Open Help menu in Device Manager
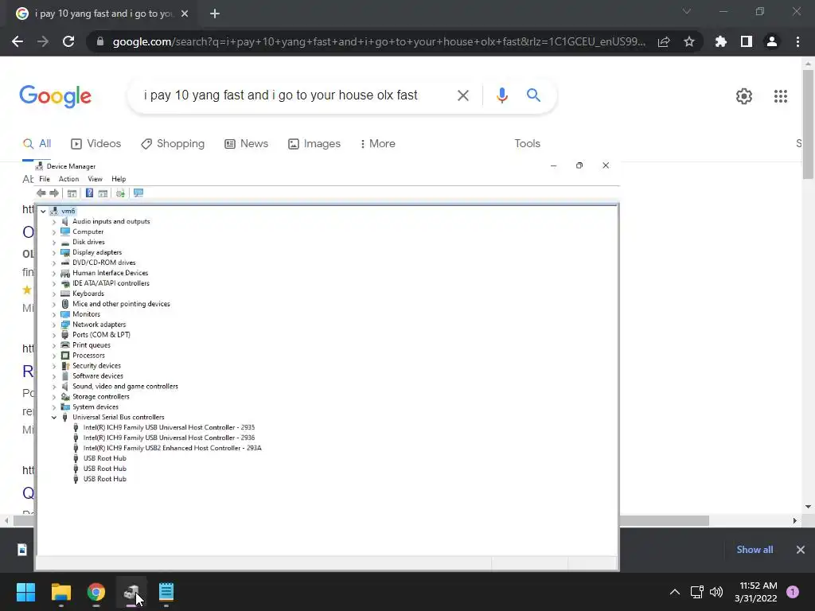The height and width of the screenshot is (611, 815). pyautogui.click(x=119, y=179)
